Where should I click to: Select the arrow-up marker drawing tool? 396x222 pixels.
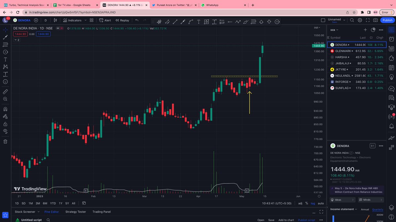tap(261, 22)
